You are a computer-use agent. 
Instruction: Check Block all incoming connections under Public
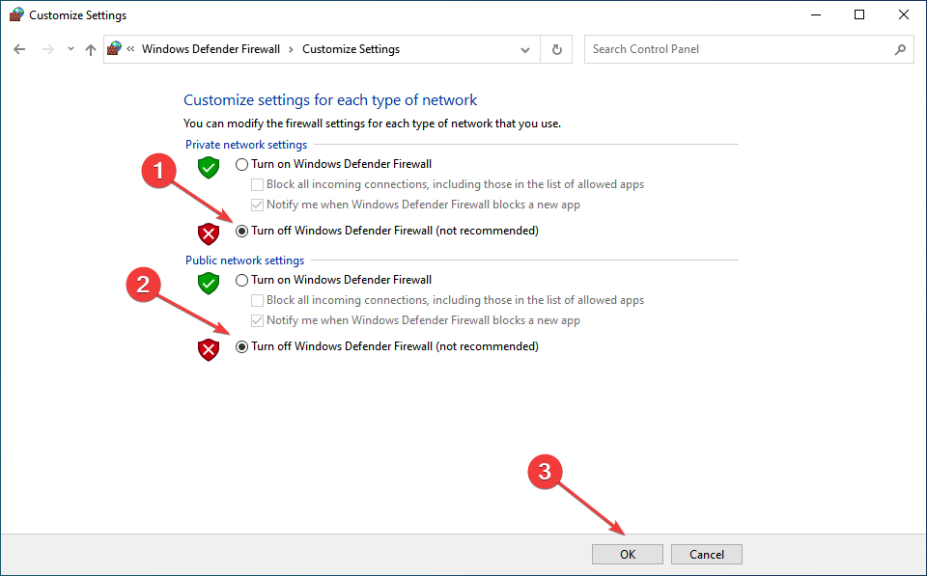[x=257, y=301]
